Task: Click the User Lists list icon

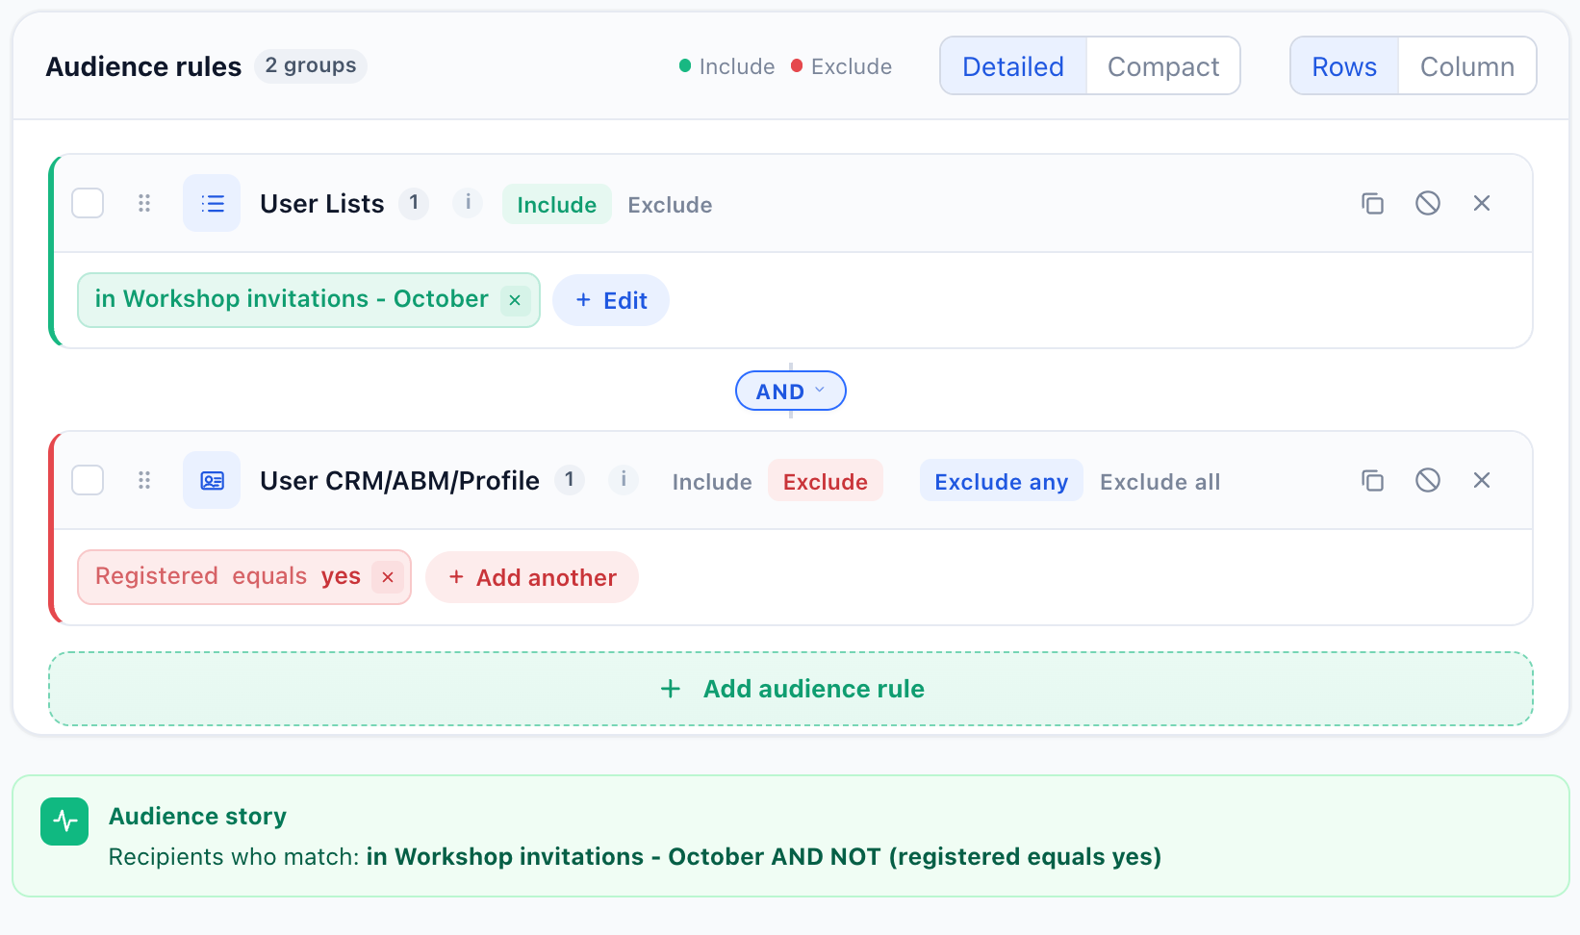Action: click(x=212, y=203)
